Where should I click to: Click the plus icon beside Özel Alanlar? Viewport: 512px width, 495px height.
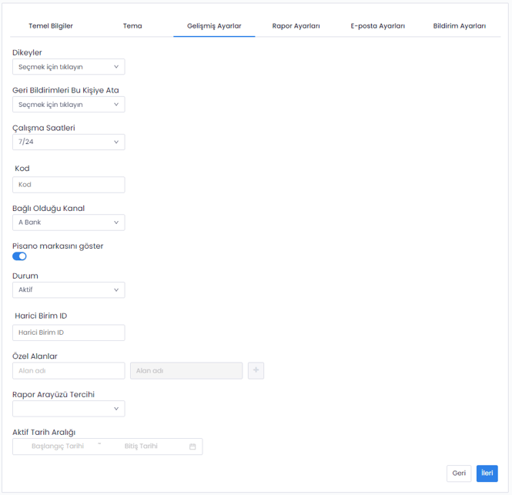tap(256, 371)
